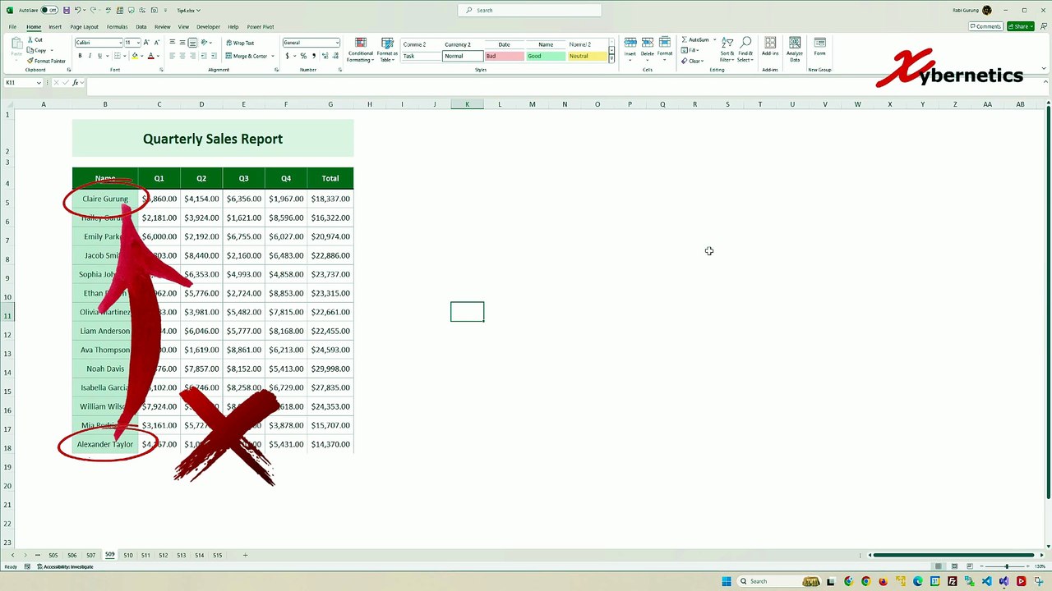Image resolution: width=1052 pixels, height=591 pixels.
Task: Expand the Merge & Center dropdown arrow
Action: 272,56
